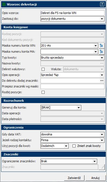Expand Ograniczenie znaczników dropdown
This screenshot has width=107, height=182.
[x=95, y=161]
